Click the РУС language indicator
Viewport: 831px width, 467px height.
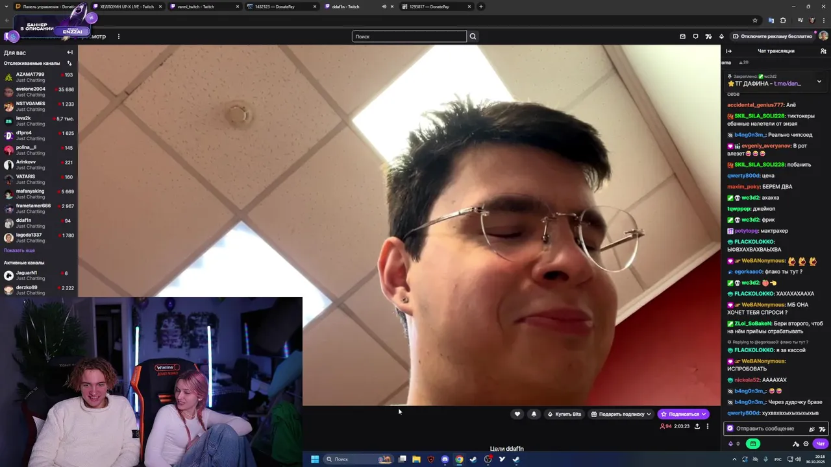pos(778,459)
